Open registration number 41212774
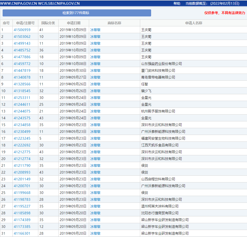This screenshot has width=247, height=237. click(x=22, y=159)
